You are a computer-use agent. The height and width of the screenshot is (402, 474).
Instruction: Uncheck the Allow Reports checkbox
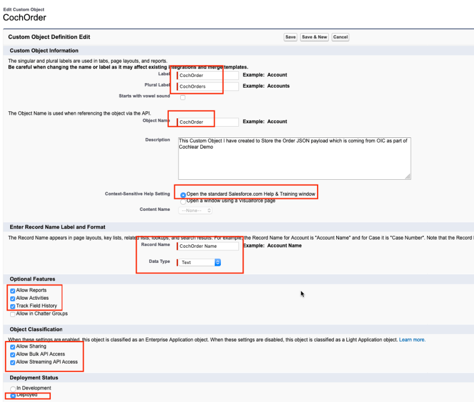click(13, 291)
